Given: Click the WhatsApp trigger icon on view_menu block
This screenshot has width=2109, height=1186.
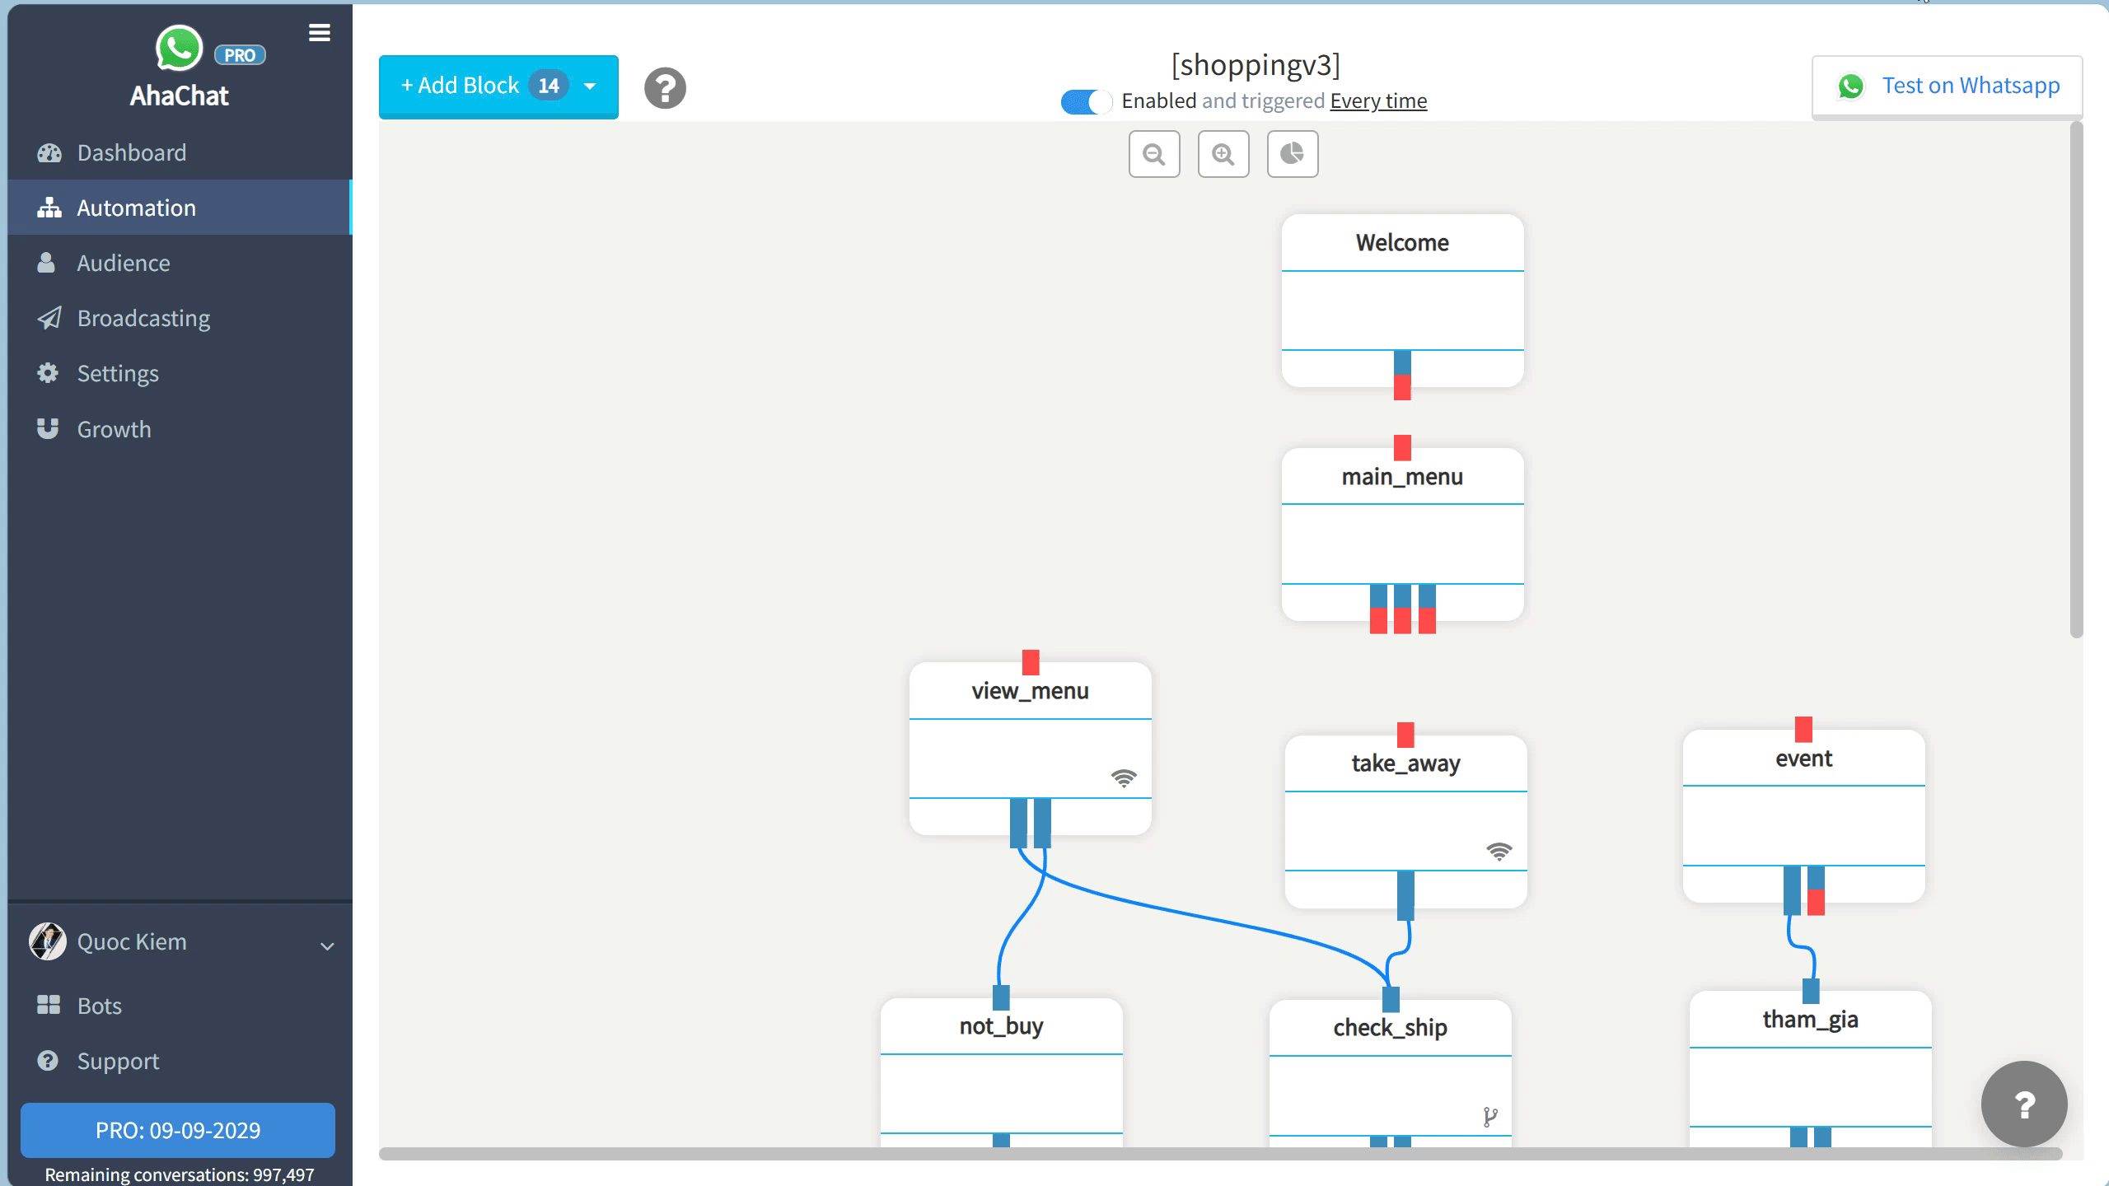Looking at the screenshot, I should click(x=1125, y=777).
